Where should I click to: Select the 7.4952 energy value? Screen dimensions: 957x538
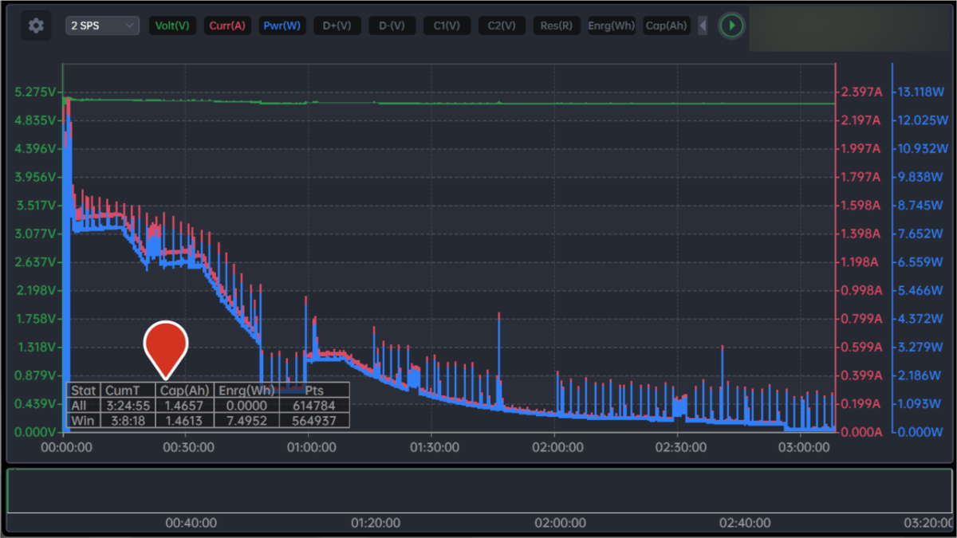(247, 420)
